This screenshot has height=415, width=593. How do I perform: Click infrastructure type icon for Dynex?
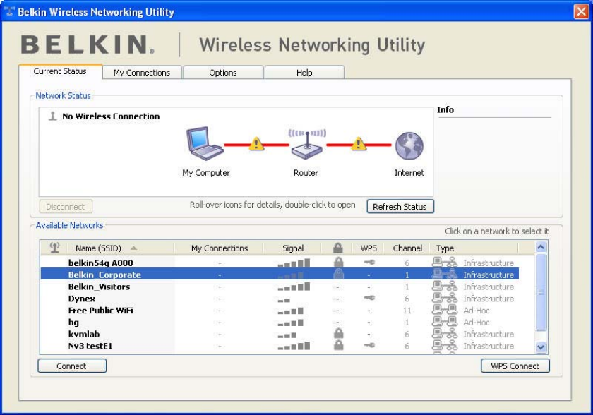tap(445, 298)
